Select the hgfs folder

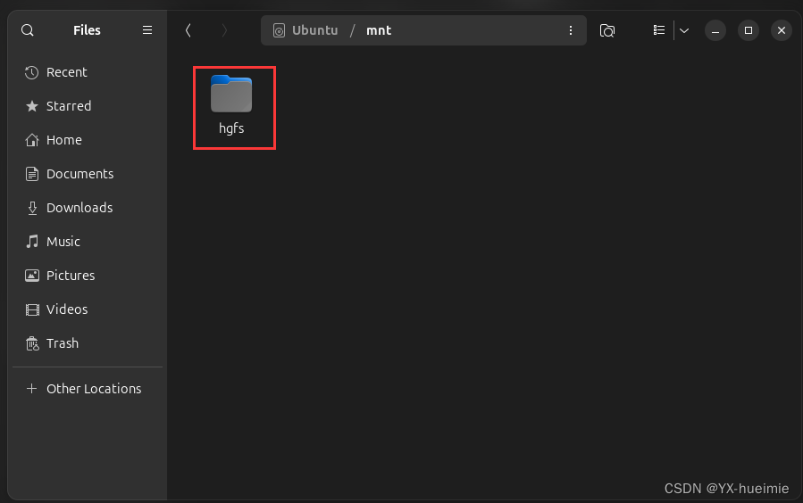tap(231, 105)
